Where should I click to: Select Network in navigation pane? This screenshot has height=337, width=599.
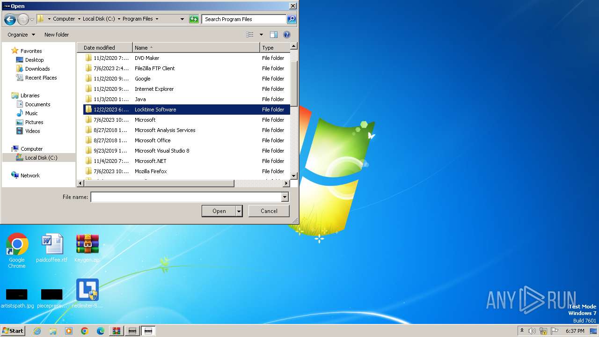pos(30,176)
